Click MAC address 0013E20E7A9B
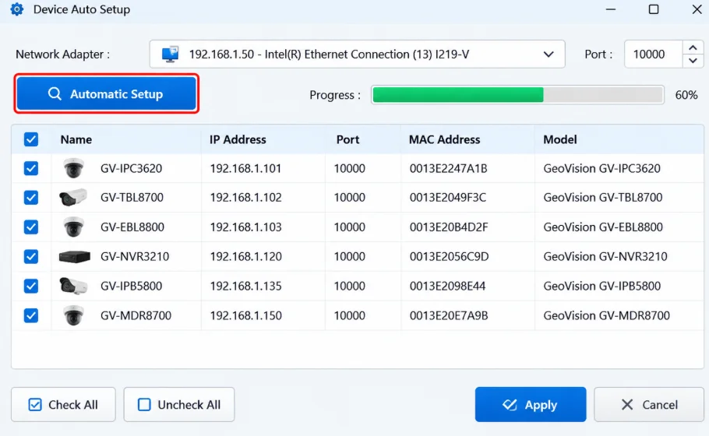This screenshot has height=436, width=709. pos(449,315)
